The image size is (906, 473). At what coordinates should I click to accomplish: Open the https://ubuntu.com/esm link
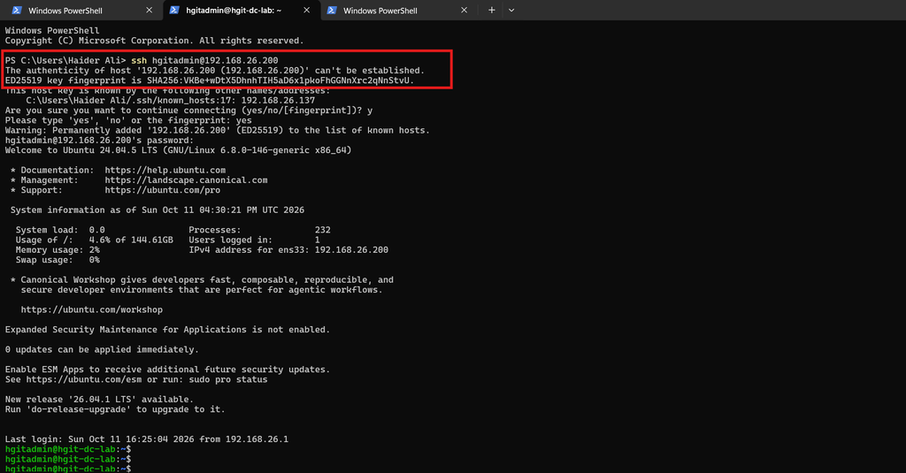coord(84,379)
